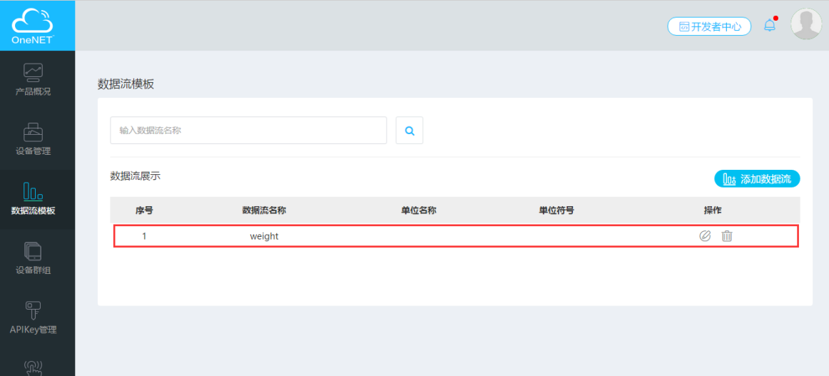Click the 单位符号 column header
This screenshot has width=829, height=376.
pyautogui.click(x=556, y=210)
